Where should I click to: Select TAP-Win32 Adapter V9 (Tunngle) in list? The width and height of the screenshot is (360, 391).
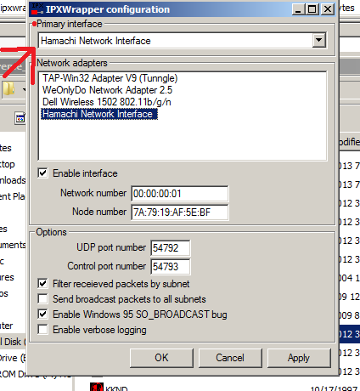tap(110, 78)
